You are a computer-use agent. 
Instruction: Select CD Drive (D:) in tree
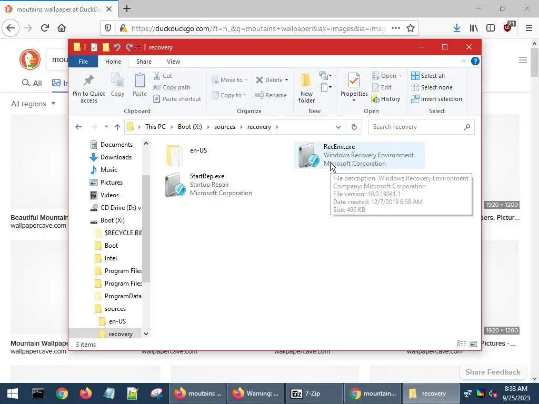[115, 208]
